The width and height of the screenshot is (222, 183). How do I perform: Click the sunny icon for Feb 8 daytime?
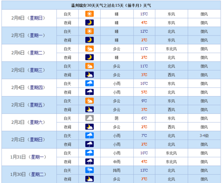tap(89, 14)
